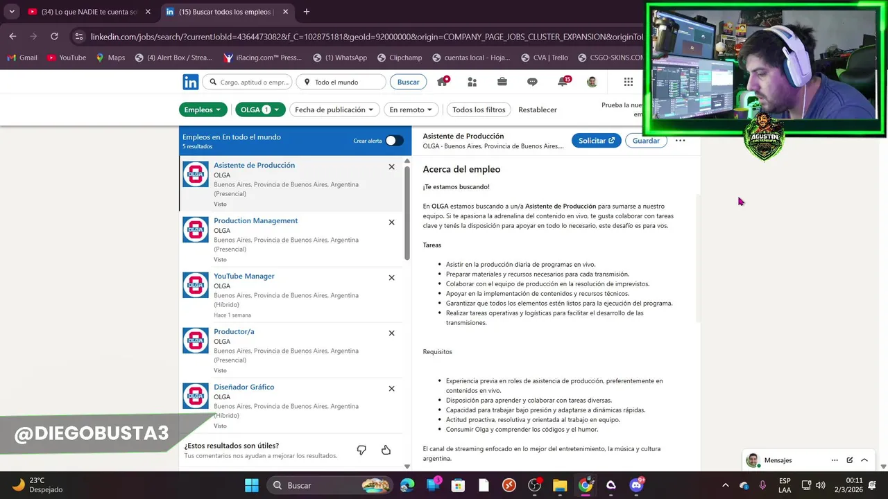Open CVA Trello bookmark
Image resolution: width=888 pixels, height=499 pixels.
[545, 58]
